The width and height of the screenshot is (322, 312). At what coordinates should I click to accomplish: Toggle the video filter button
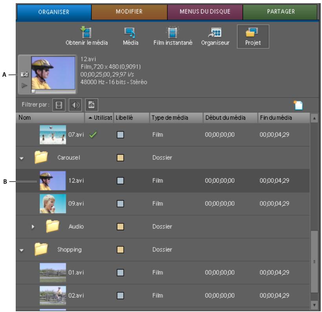click(x=59, y=105)
